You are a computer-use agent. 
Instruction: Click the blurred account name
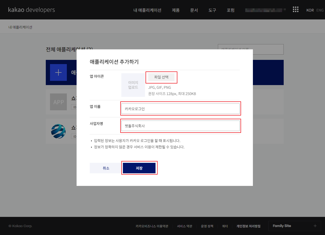[x=265, y=10]
